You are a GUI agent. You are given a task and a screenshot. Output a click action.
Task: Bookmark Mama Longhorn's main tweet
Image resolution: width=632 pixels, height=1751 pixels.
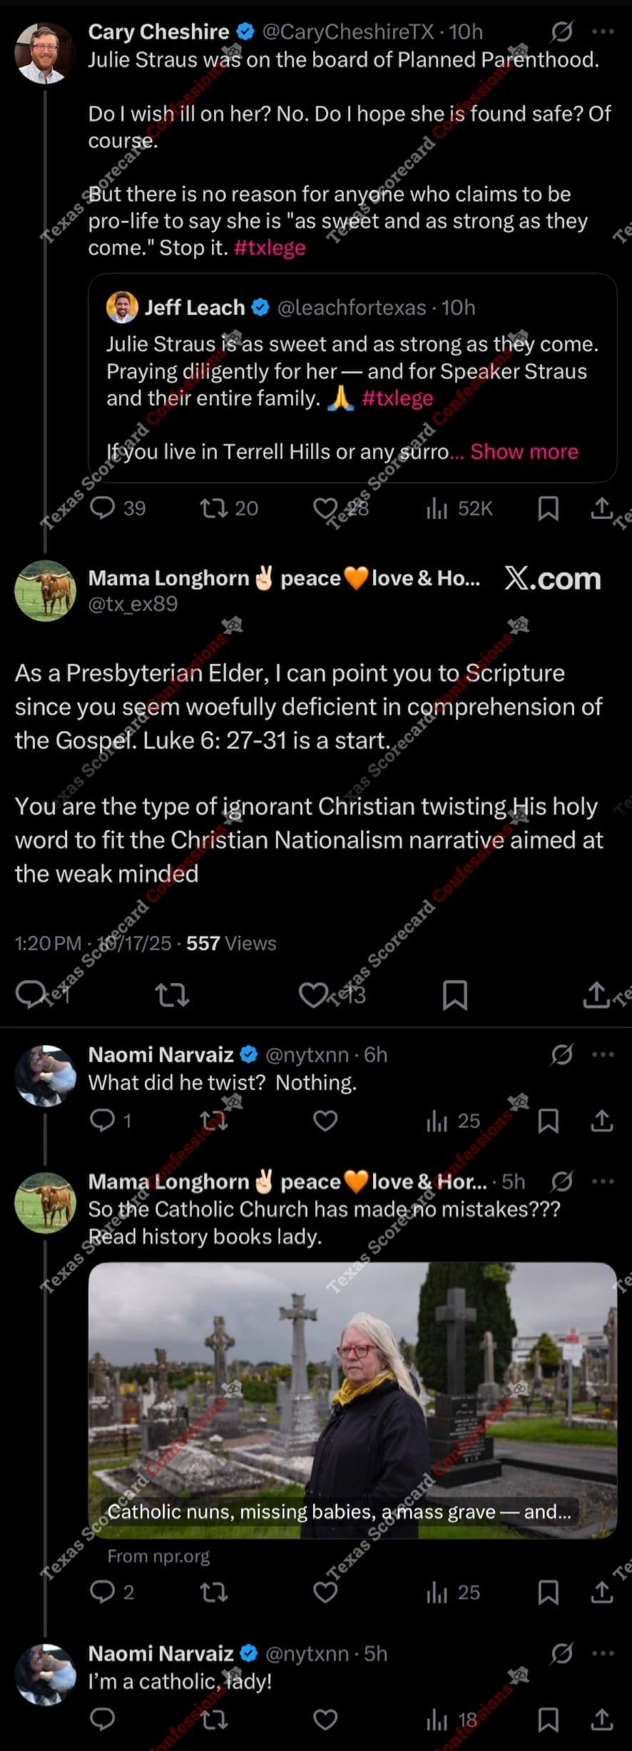click(x=454, y=994)
